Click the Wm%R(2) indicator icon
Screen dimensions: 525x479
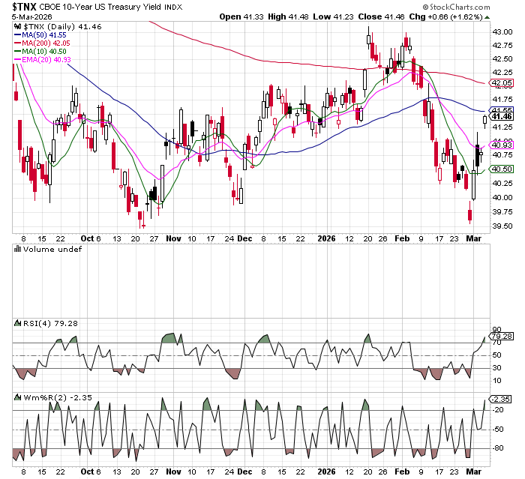18,397
